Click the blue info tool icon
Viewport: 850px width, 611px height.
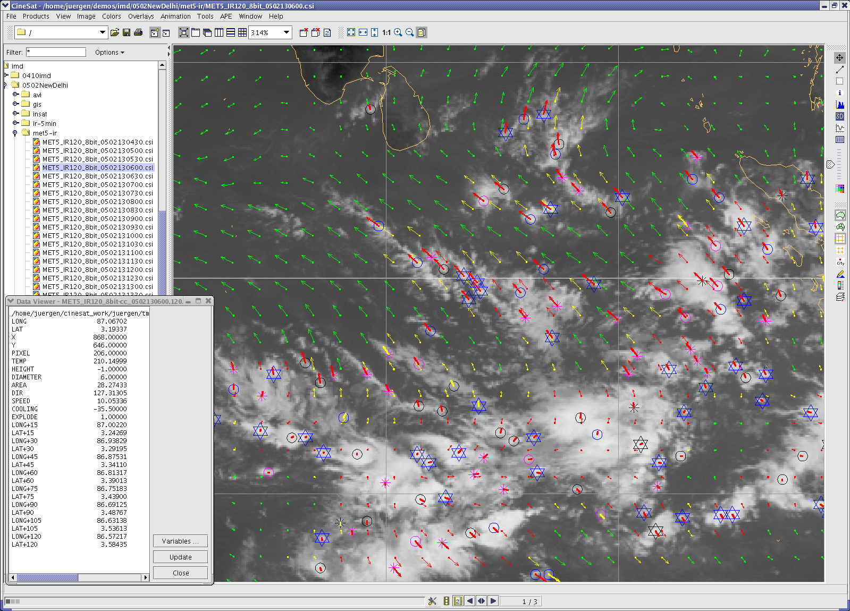[x=840, y=93]
